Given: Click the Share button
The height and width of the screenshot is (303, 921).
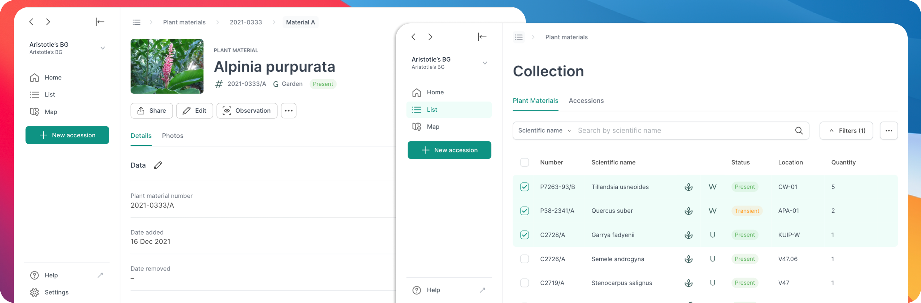Looking at the screenshot, I should tap(152, 110).
